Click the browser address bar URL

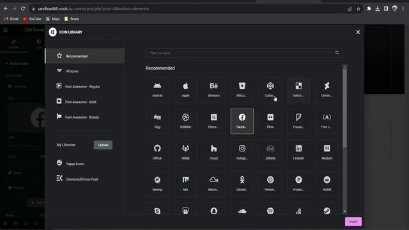(93, 9)
